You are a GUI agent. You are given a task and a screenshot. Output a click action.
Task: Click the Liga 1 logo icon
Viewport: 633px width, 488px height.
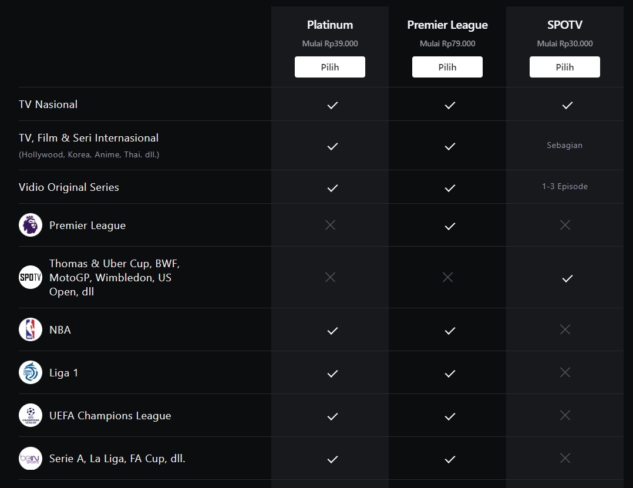(x=31, y=372)
